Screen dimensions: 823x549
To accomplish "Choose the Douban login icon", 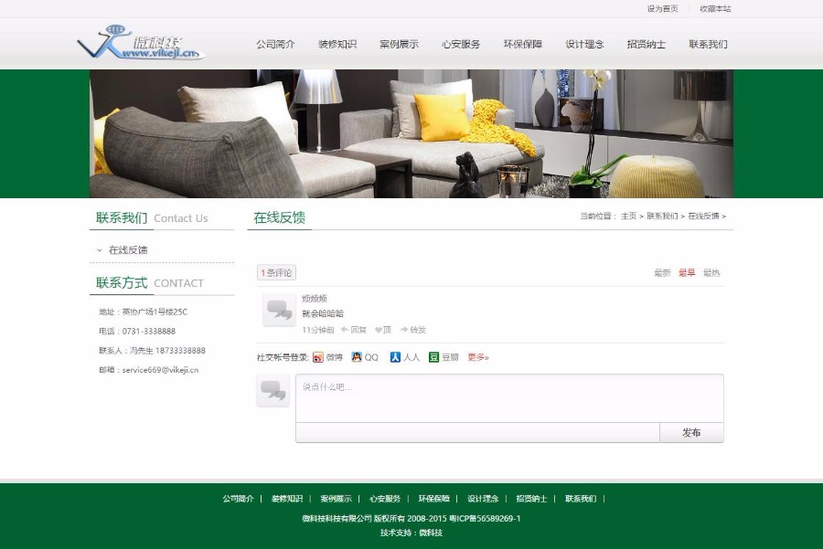I will point(433,356).
